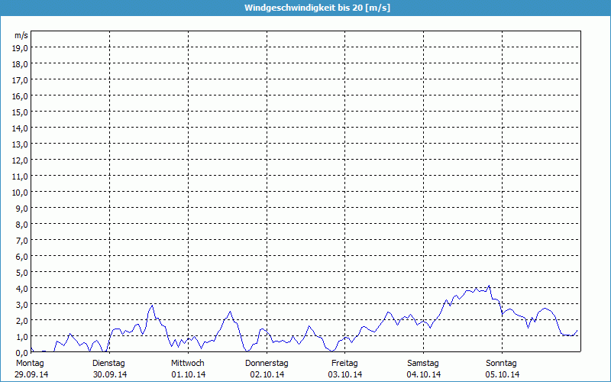Click the date 02.10.14 on x-axis
Screen dimensions: 611x382
[267, 374]
